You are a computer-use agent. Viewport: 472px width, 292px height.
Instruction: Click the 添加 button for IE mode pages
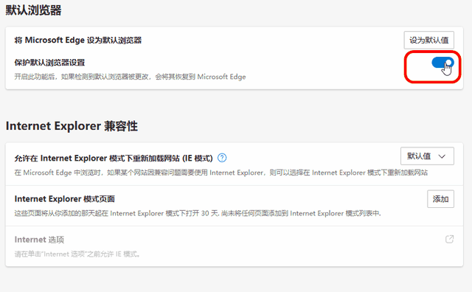tap(440, 199)
